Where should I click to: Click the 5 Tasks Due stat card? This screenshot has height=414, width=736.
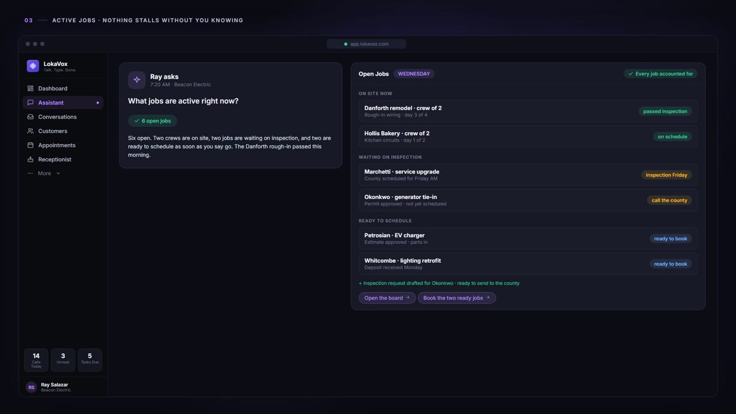[x=90, y=360]
